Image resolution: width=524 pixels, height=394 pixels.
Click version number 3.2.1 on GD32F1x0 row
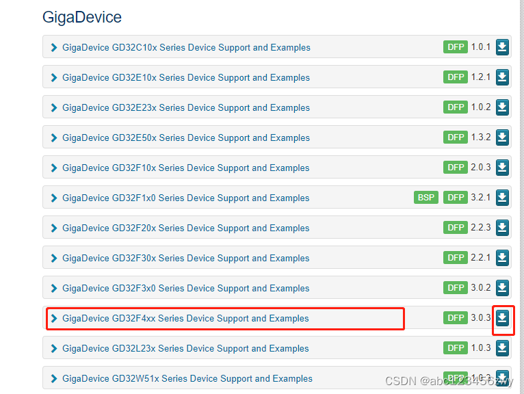tap(481, 197)
